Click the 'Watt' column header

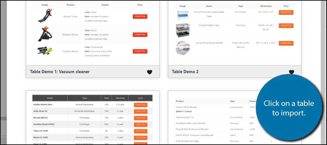tap(107, 98)
